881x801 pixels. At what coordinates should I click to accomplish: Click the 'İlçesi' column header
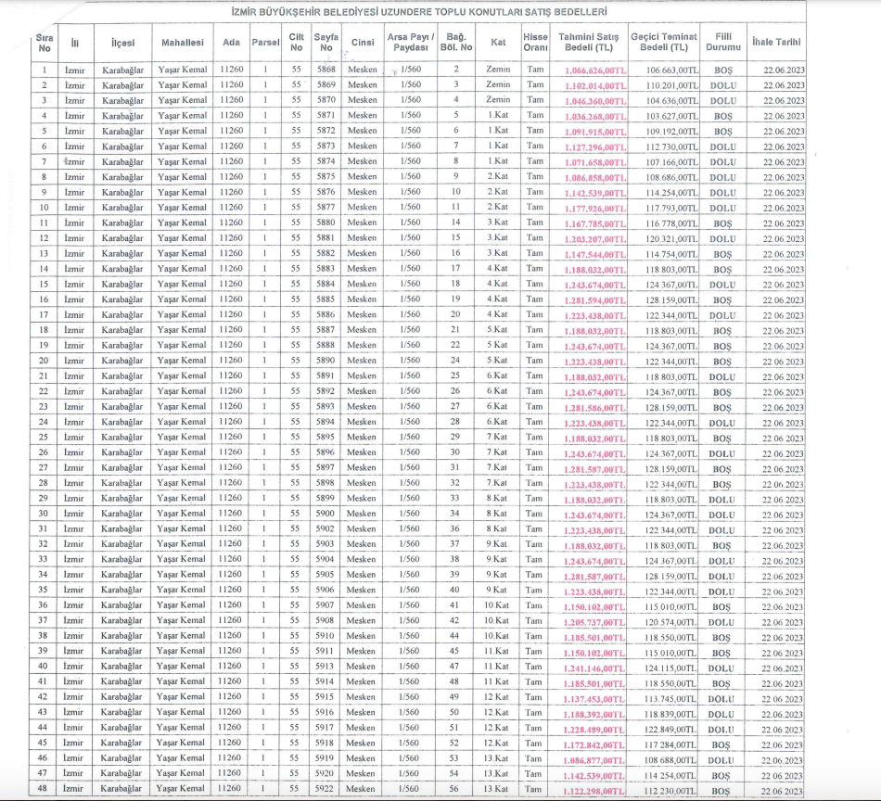point(122,43)
